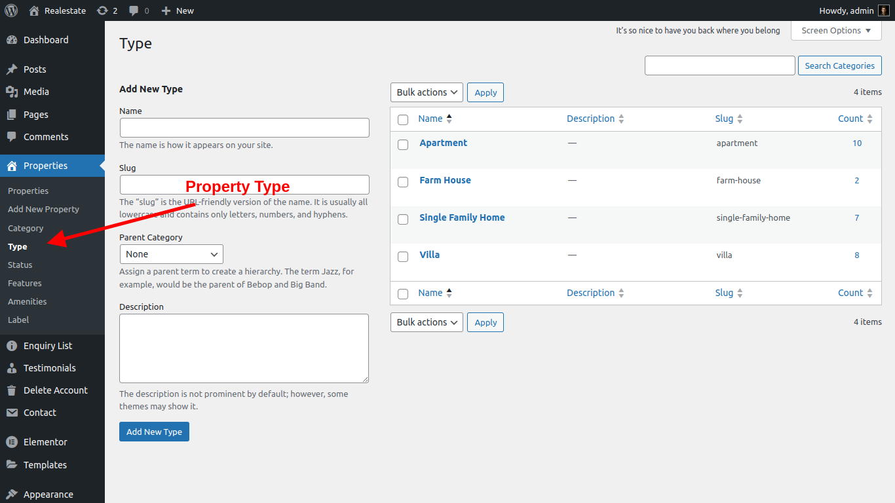Screen dimensions: 895x503
Task: Click the Delete Account trash icon
Action: 12,390
